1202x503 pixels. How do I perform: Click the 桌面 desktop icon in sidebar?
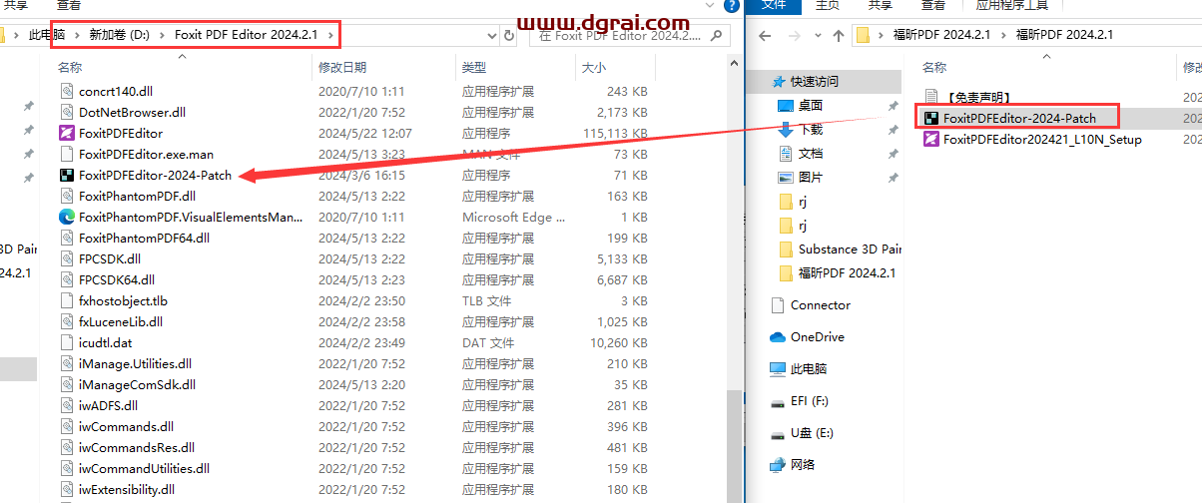click(786, 105)
